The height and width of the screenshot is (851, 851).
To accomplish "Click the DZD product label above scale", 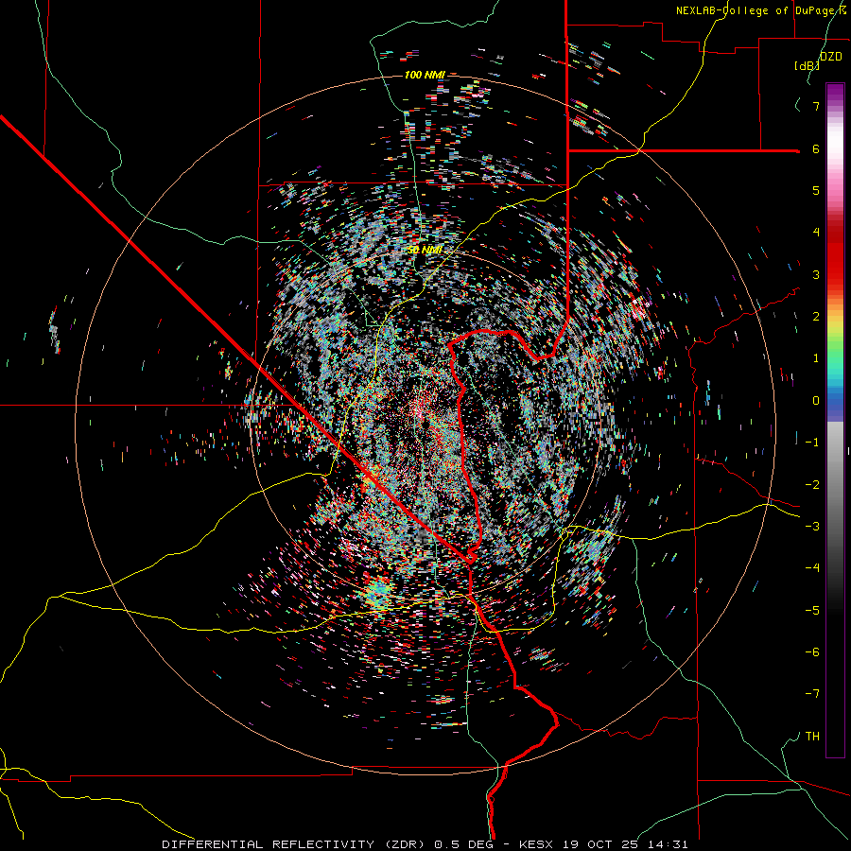I will coord(830,57).
